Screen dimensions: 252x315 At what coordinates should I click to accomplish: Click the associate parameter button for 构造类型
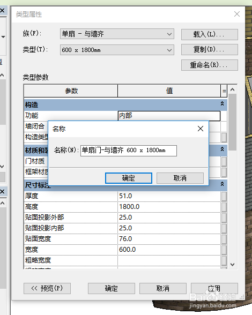coord(224,138)
